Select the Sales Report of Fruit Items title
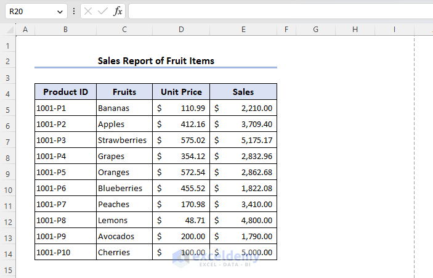This screenshot has width=433, height=278. pyautogui.click(x=156, y=61)
